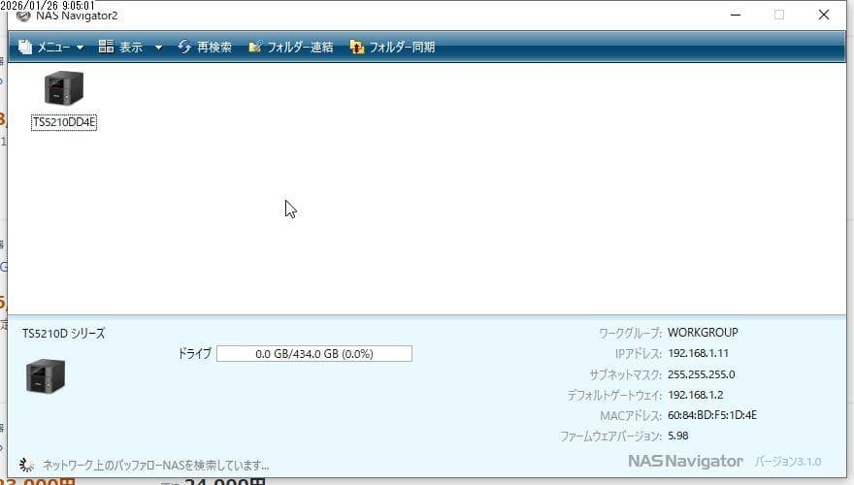Click the searching spinner icon in status bar
854x485 pixels.
26,465
